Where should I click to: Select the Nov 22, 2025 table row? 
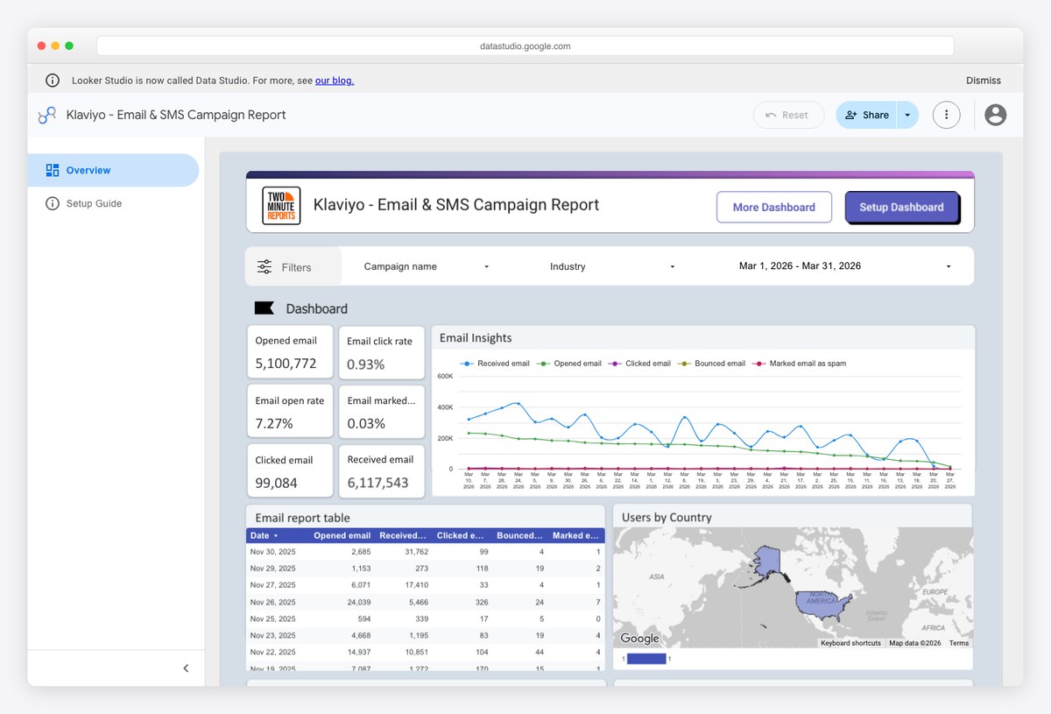click(x=426, y=653)
